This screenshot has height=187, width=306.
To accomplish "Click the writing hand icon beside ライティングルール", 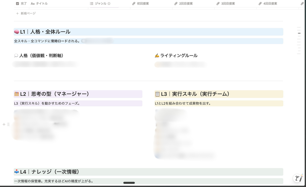I will click(157, 56).
